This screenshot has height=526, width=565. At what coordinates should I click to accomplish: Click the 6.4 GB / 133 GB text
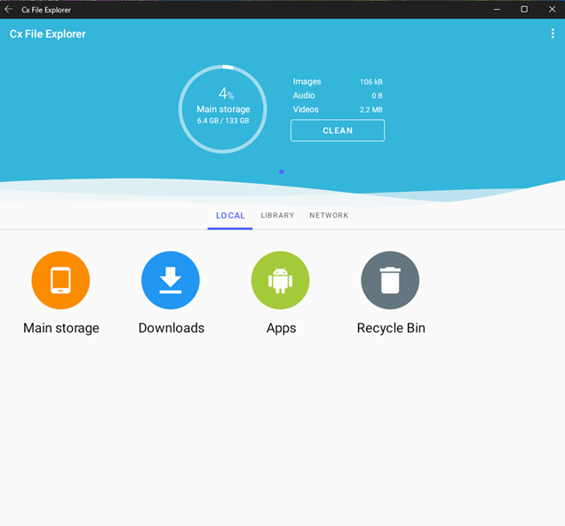tap(223, 120)
